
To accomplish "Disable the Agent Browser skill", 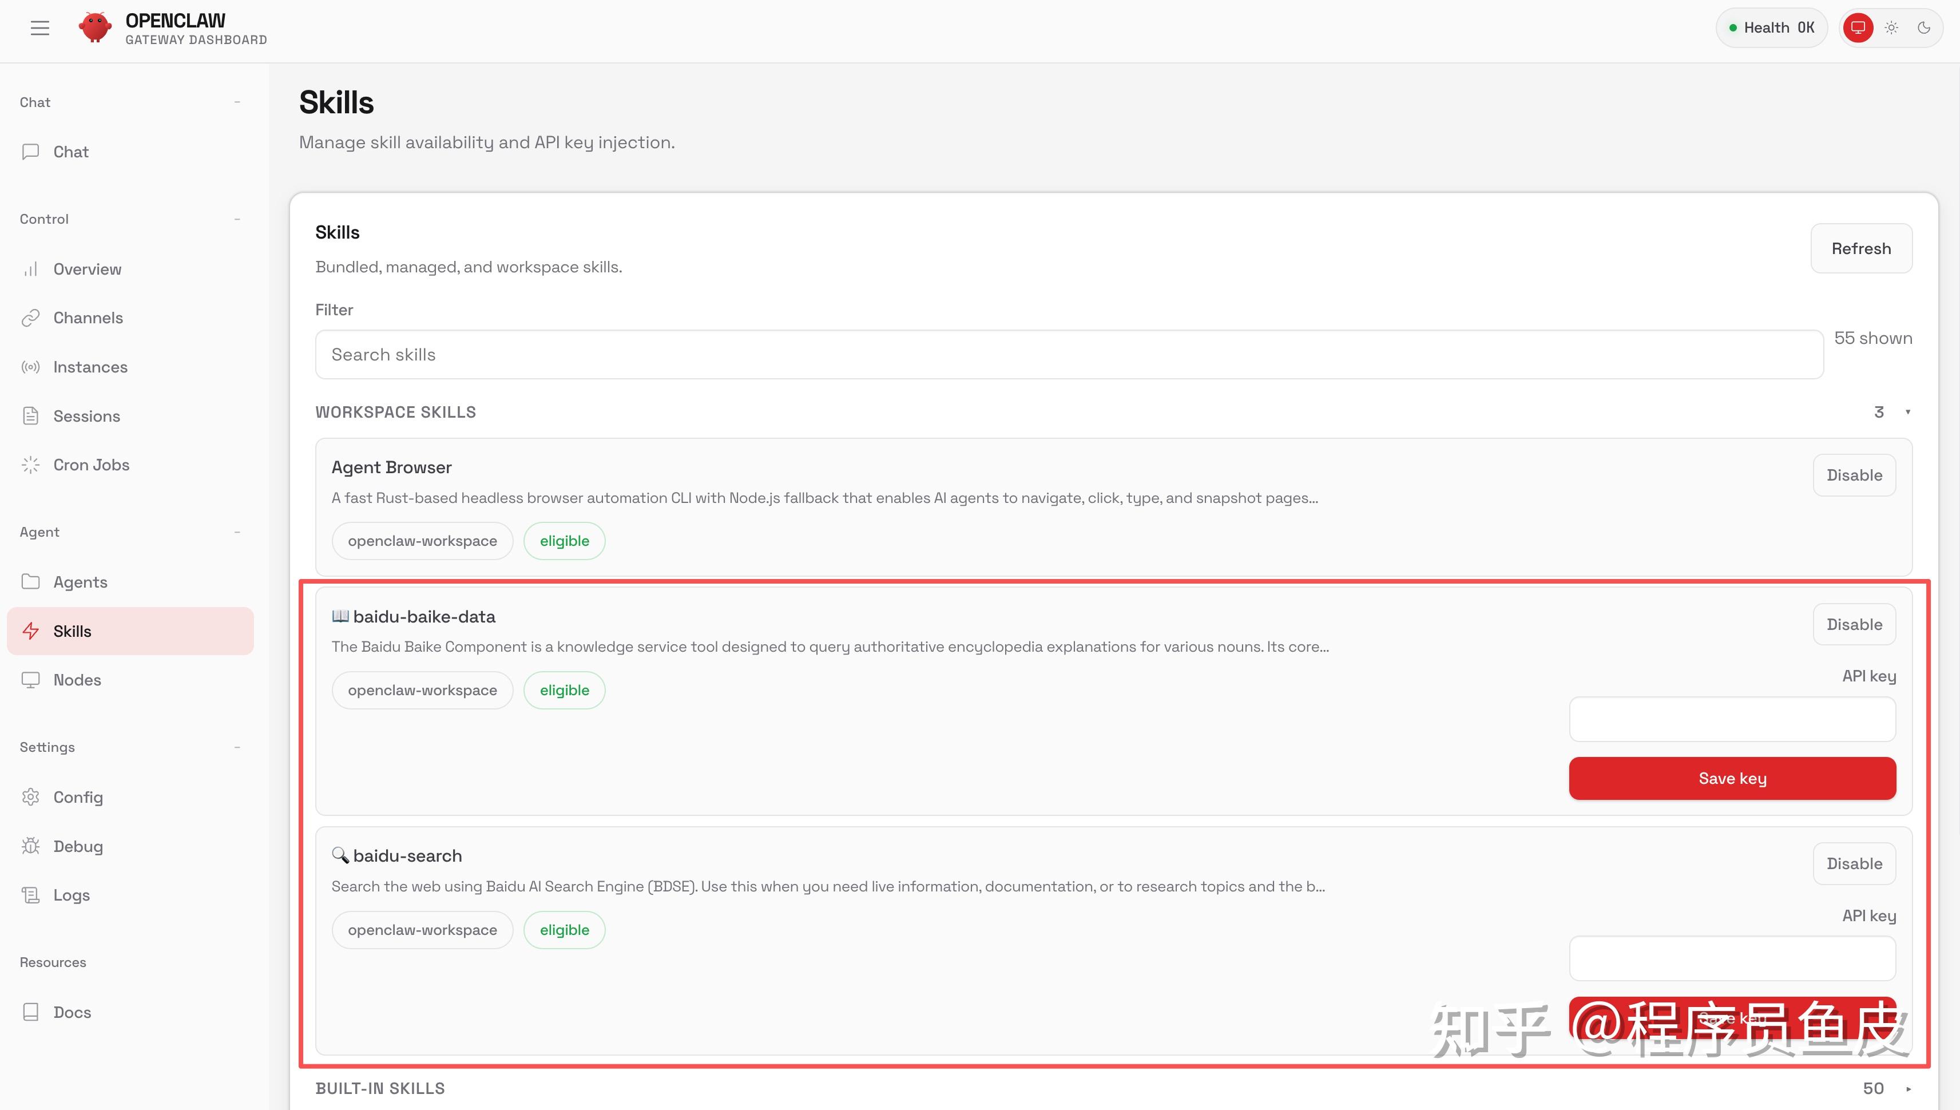I will pos(1854,475).
